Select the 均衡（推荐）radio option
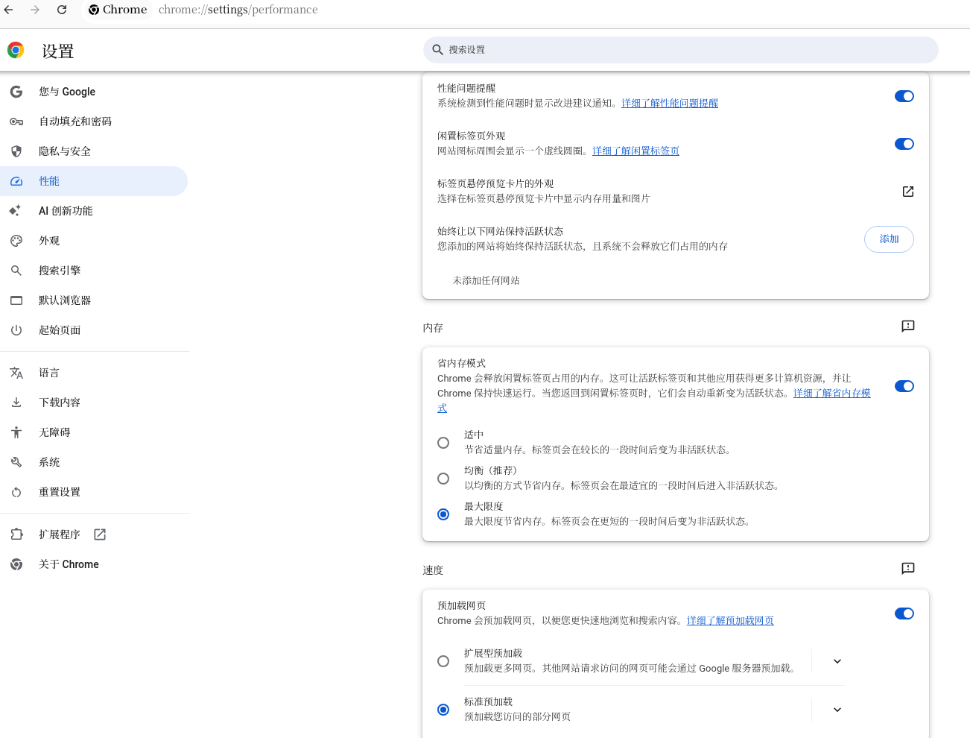This screenshot has height=738, width=970. click(443, 479)
